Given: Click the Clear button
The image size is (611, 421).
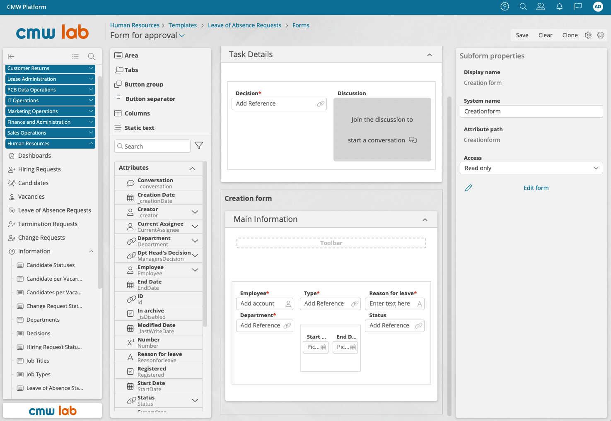Looking at the screenshot, I should [545, 35].
